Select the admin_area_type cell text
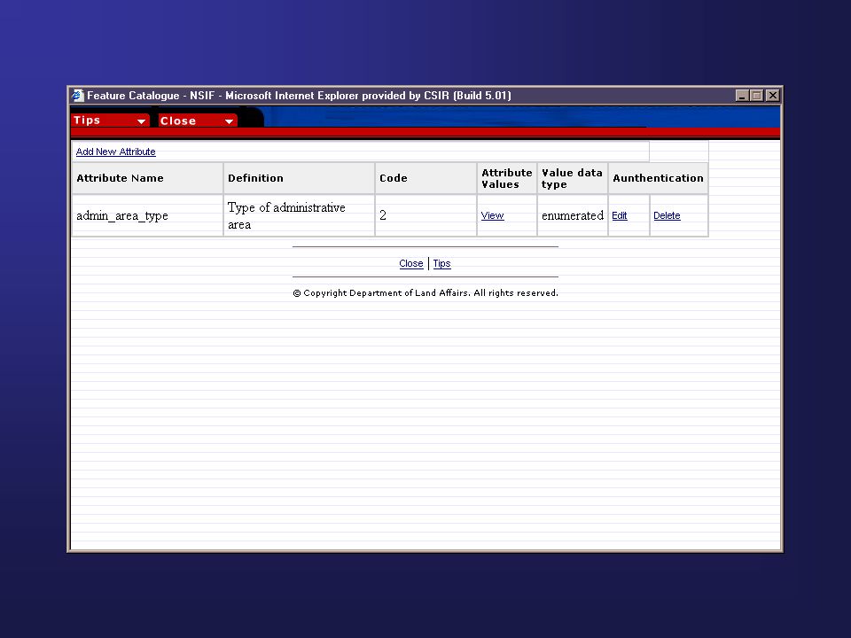851x638 pixels. tap(122, 216)
